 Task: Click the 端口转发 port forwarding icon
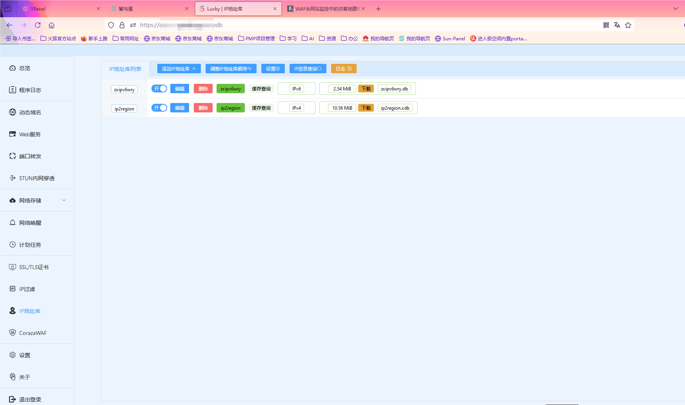pos(13,156)
